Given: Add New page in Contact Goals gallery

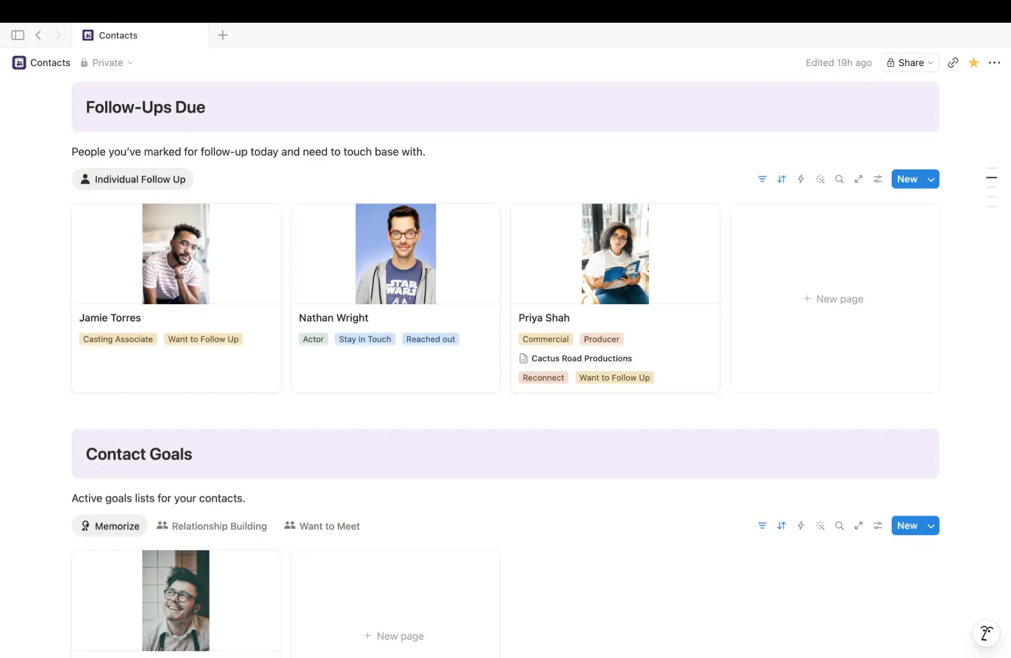Looking at the screenshot, I should tap(395, 636).
